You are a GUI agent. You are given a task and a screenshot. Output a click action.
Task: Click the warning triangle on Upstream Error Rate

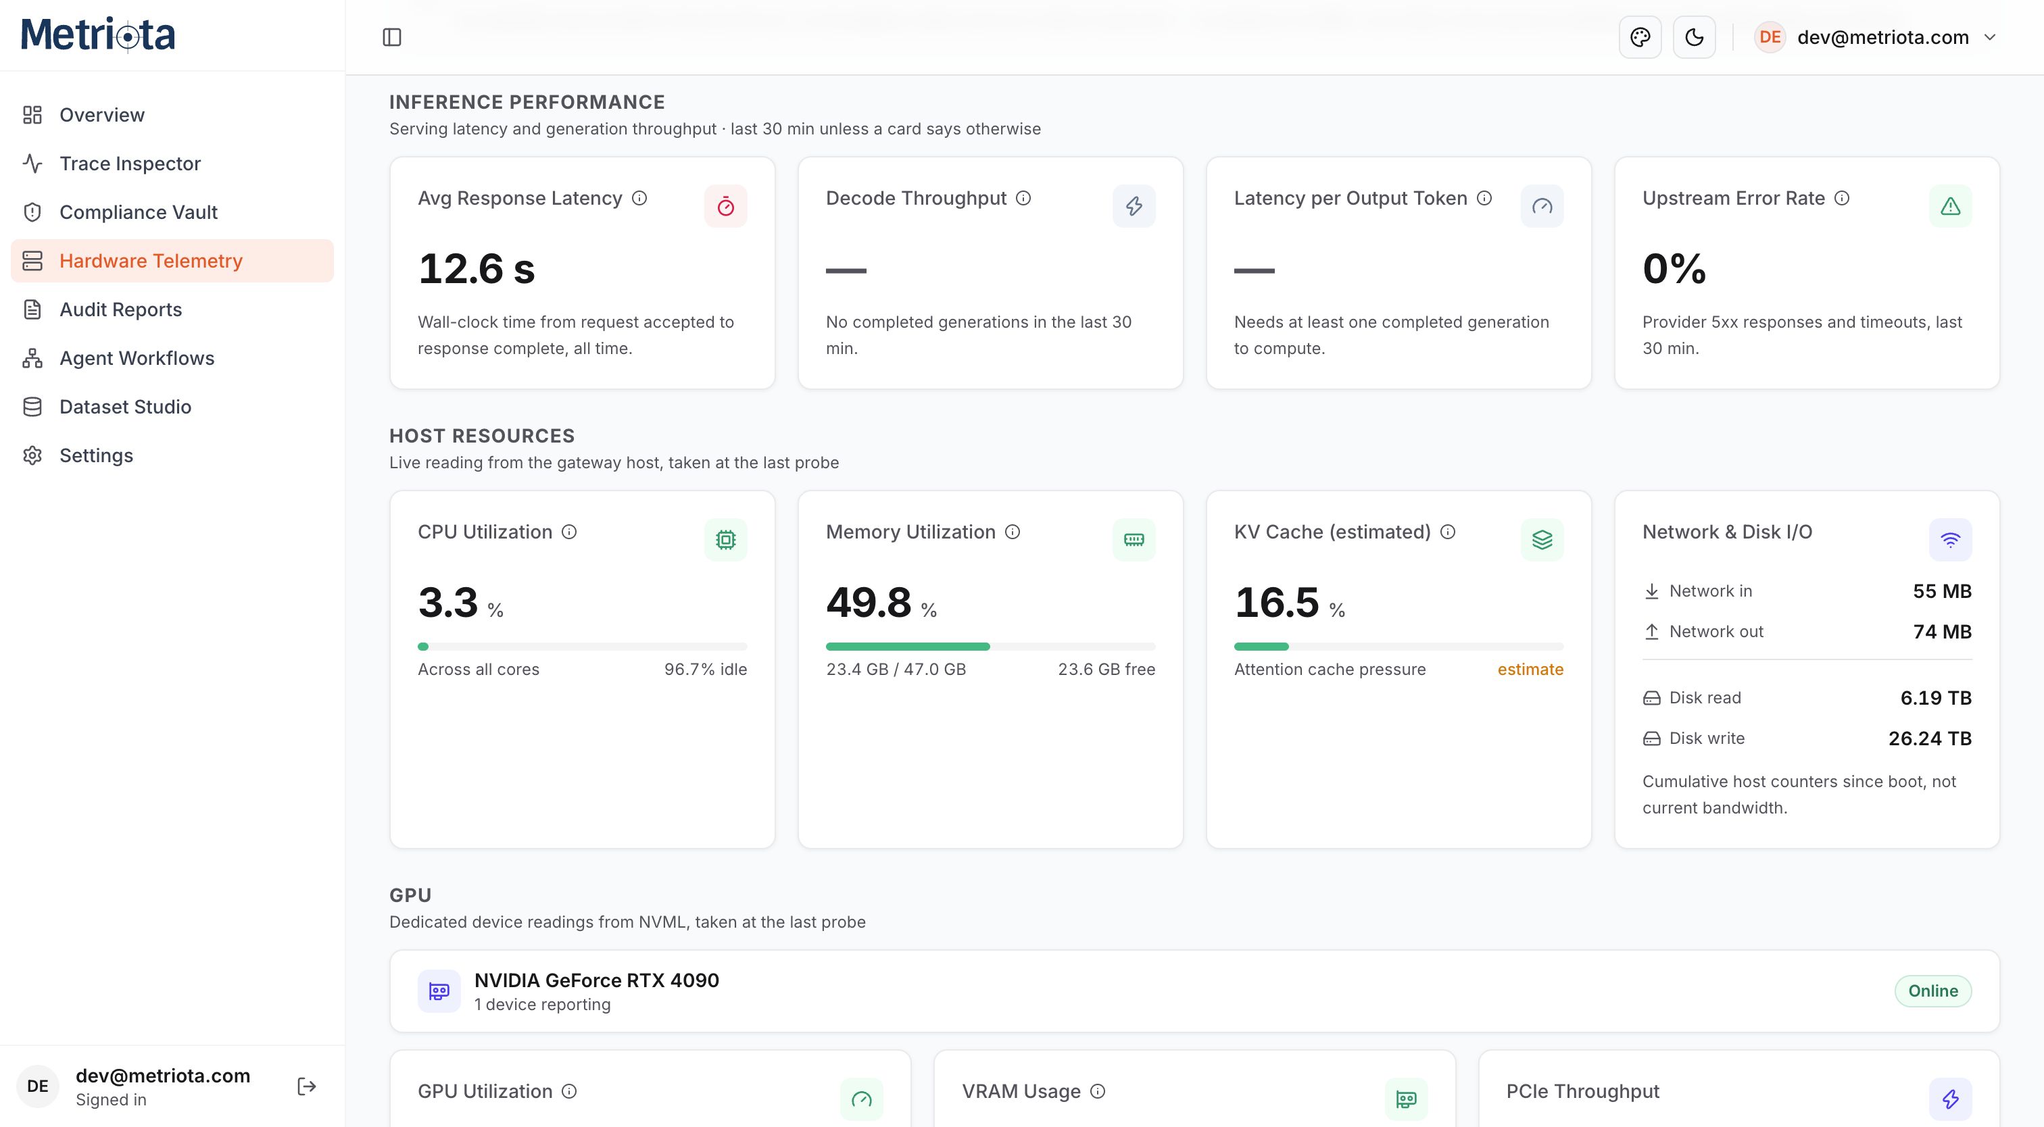coord(1950,206)
